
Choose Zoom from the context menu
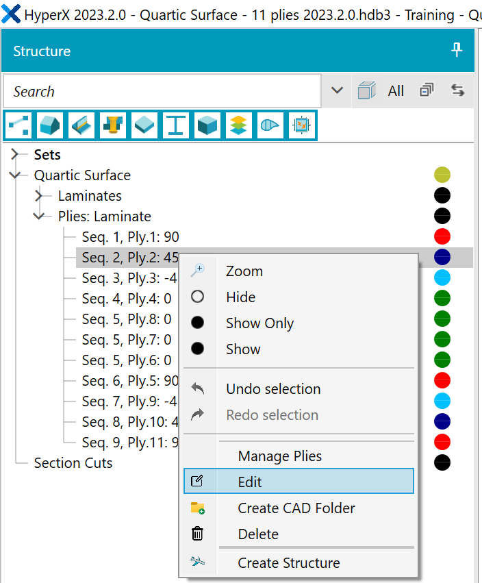point(244,271)
